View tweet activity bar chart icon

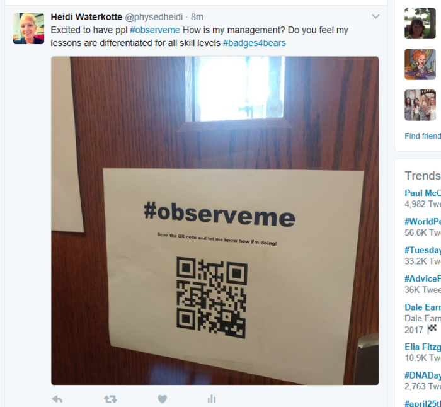click(x=212, y=399)
